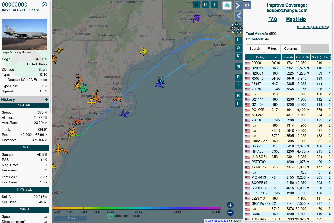
Task: Open the Map Help link
Action: coord(296,19)
